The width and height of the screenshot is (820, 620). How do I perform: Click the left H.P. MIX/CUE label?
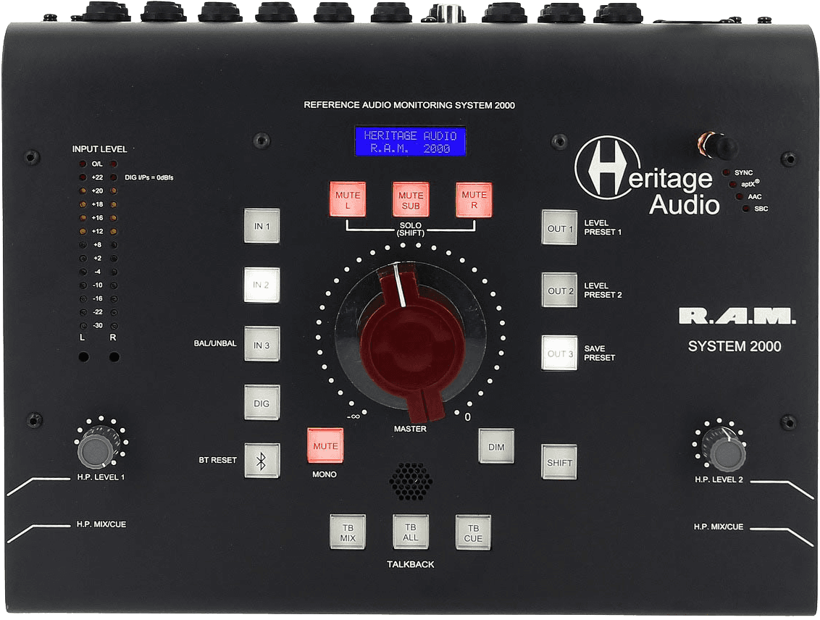[x=101, y=524]
